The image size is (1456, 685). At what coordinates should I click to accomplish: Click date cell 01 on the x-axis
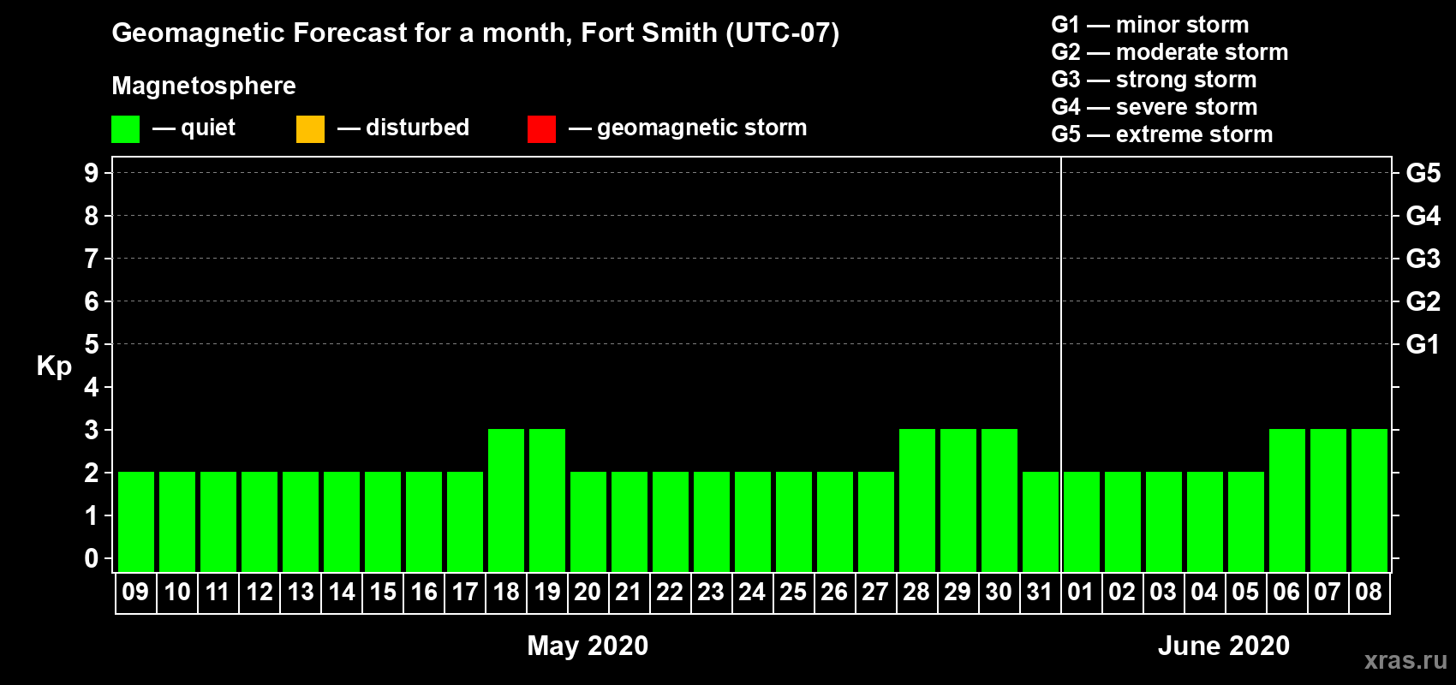pos(1082,593)
